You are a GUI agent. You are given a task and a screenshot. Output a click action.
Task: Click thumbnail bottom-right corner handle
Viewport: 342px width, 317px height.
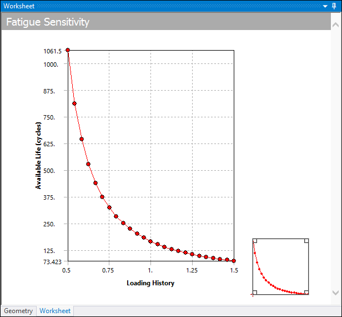point(306,293)
